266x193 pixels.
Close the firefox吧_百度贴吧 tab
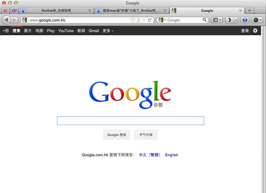(90, 11)
